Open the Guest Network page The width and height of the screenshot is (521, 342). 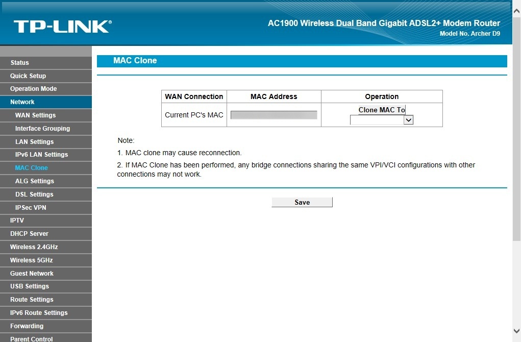pyautogui.click(x=32, y=273)
